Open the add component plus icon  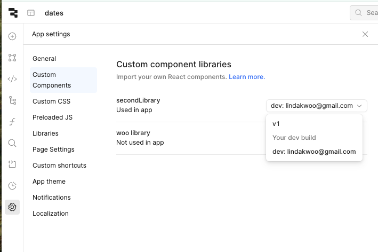point(12,36)
